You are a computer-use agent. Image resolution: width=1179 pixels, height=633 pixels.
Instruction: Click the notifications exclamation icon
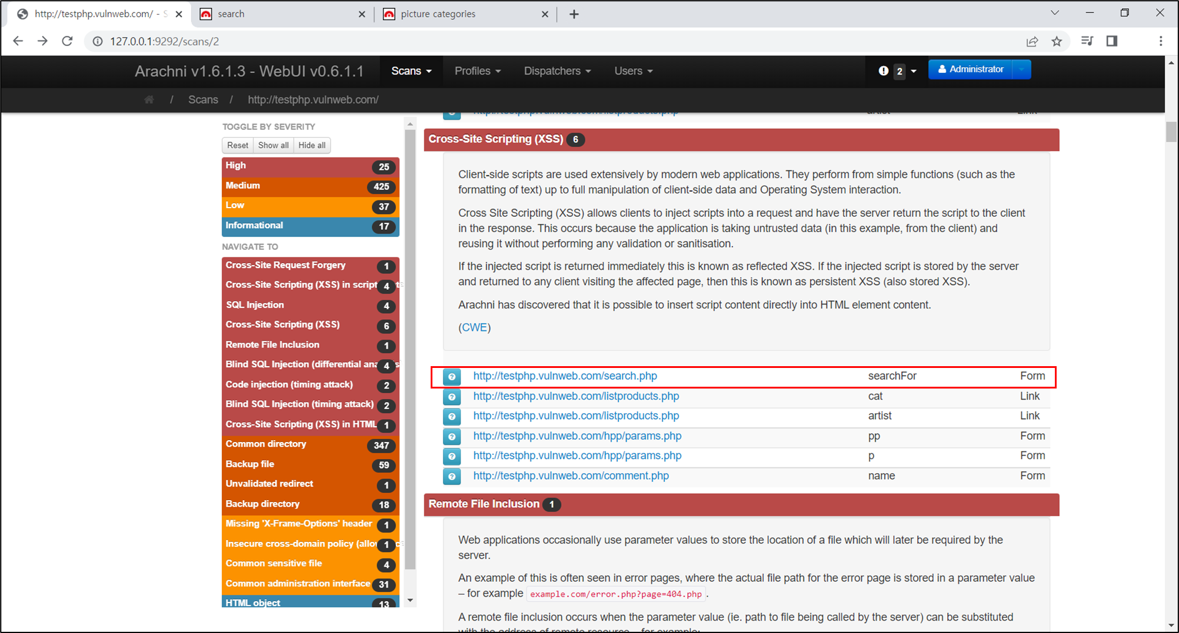(x=883, y=71)
